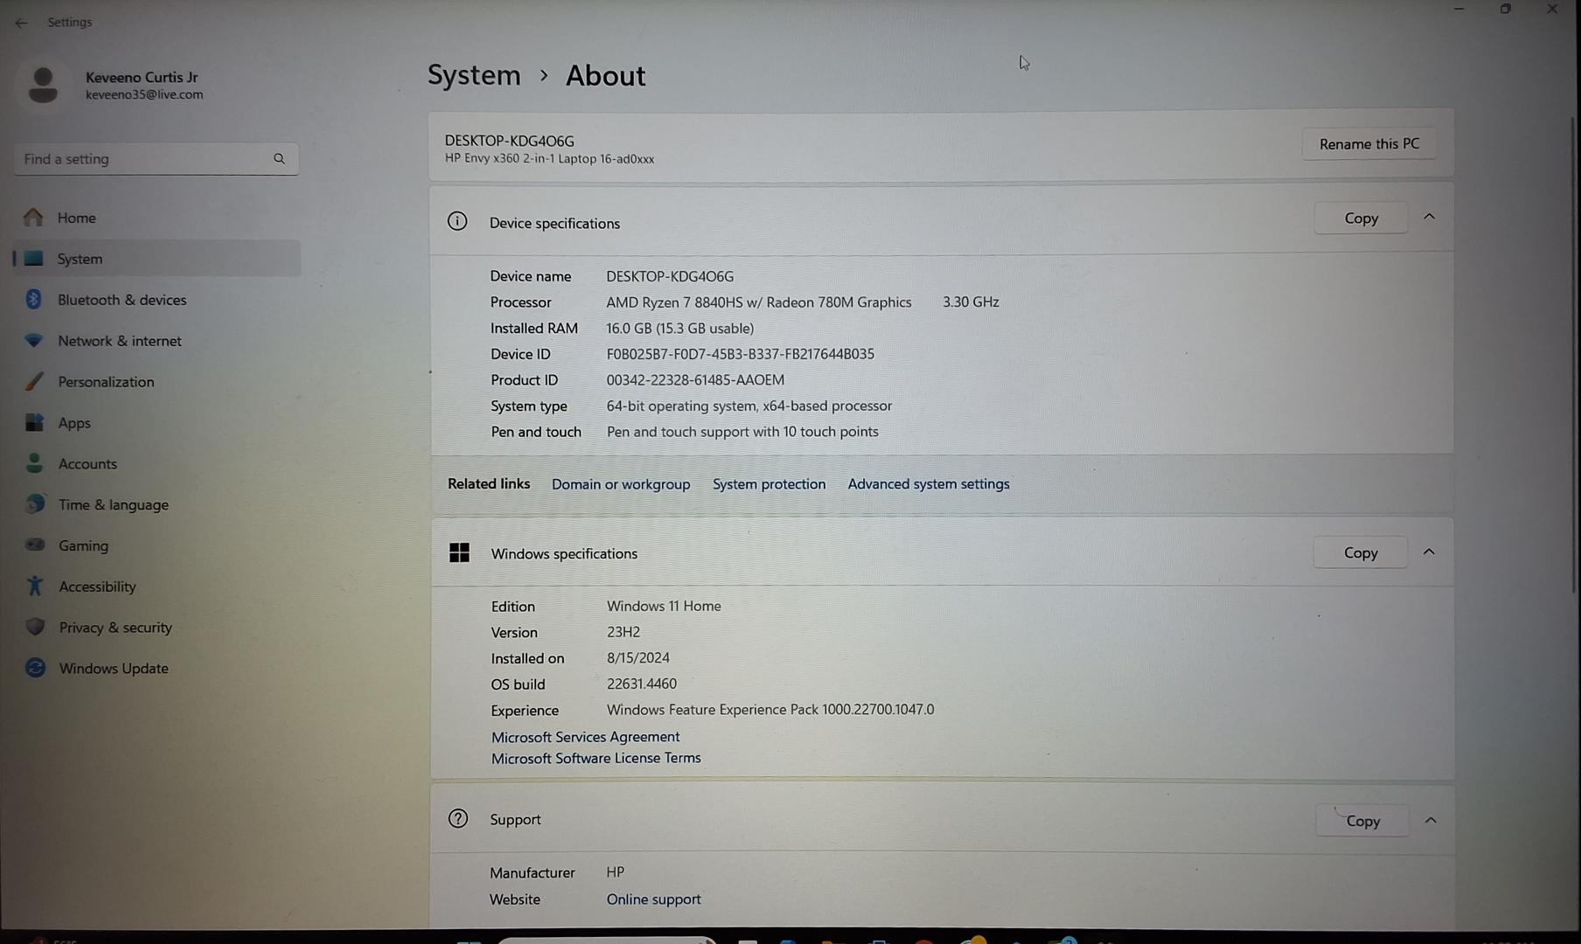Click the System monitor icon

click(33, 259)
